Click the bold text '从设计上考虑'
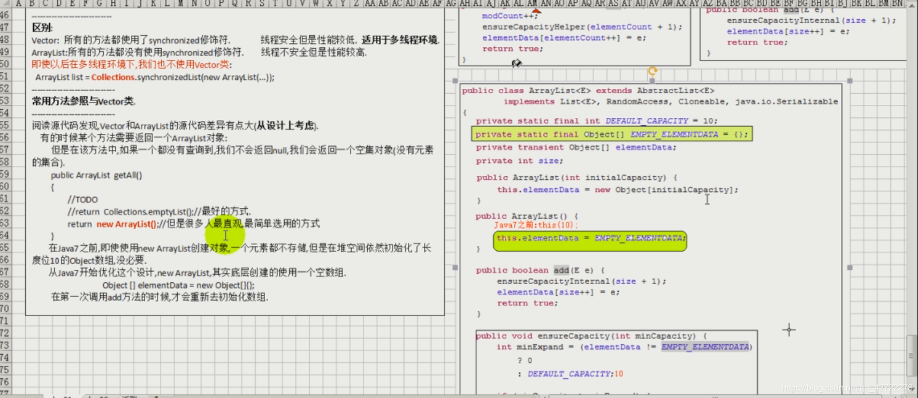The width and height of the screenshot is (918, 398). tap(285, 126)
